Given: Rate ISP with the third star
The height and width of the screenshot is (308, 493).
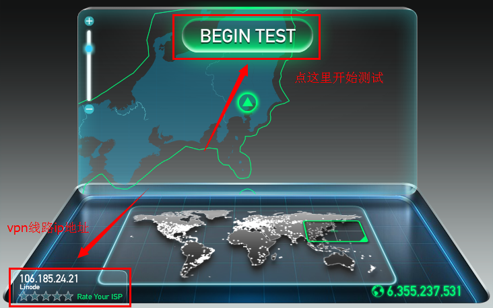Looking at the screenshot, I should click(46, 296).
